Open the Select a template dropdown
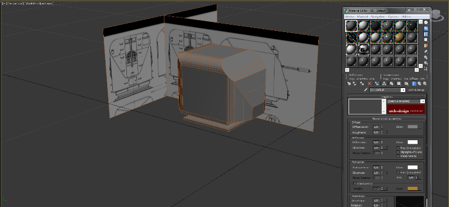Image resolution: width=449 pixels, height=207 pixels. point(405,101)
